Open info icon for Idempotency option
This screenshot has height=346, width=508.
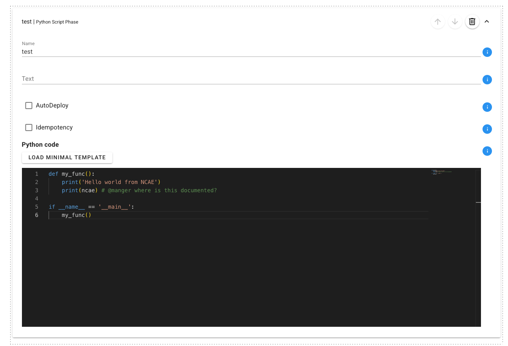pyautogui.click(x=487, y=129)
